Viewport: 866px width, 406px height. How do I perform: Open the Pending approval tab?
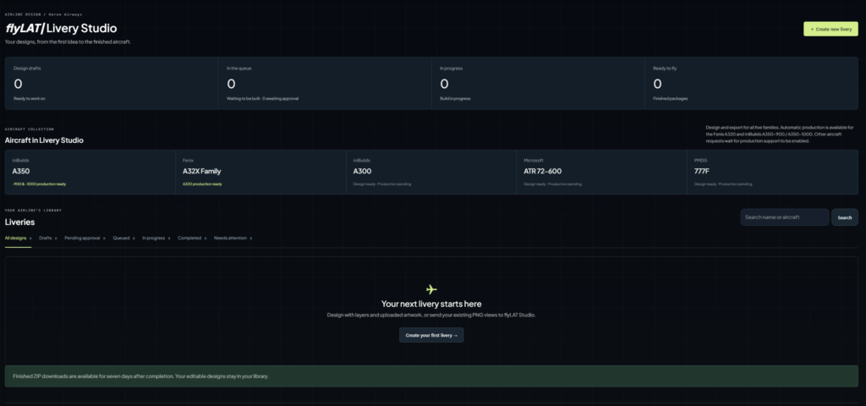coord(85,238)
